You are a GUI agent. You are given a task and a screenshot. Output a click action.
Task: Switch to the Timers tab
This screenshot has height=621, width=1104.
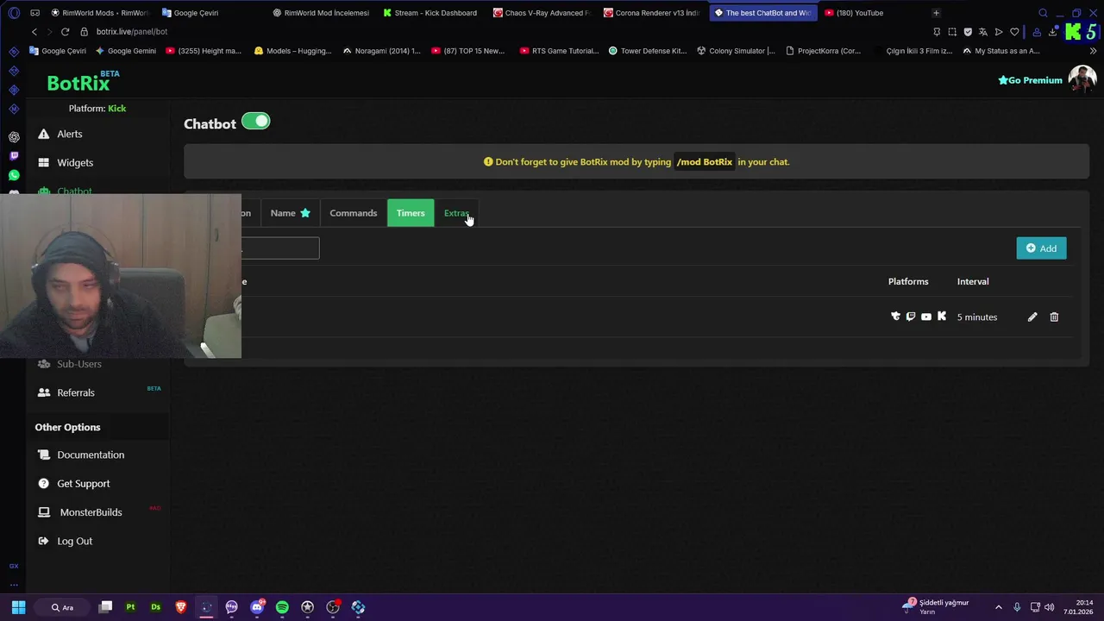411,213
